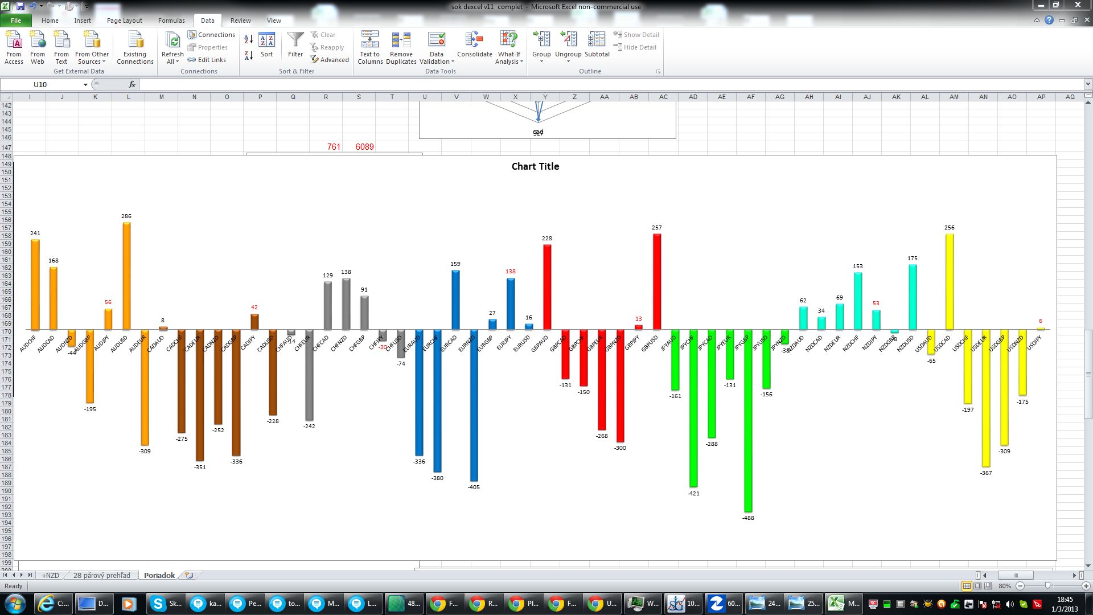The width and height of the screenshot is (1093, 615).
Task: Zoom out with minus button
Action: click(1020, 586)
